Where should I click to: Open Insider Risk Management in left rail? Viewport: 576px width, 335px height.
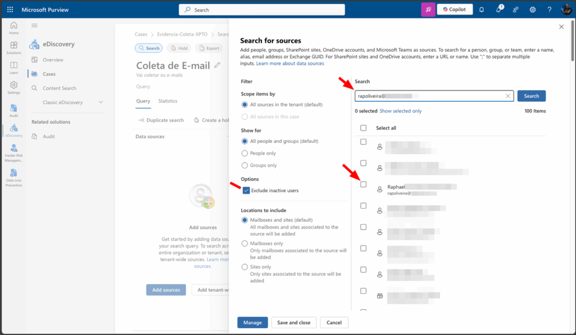[13, 153]
